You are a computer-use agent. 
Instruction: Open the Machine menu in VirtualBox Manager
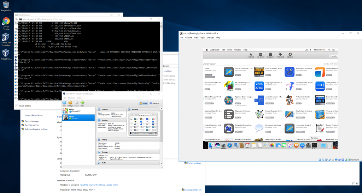coord(71,98)
